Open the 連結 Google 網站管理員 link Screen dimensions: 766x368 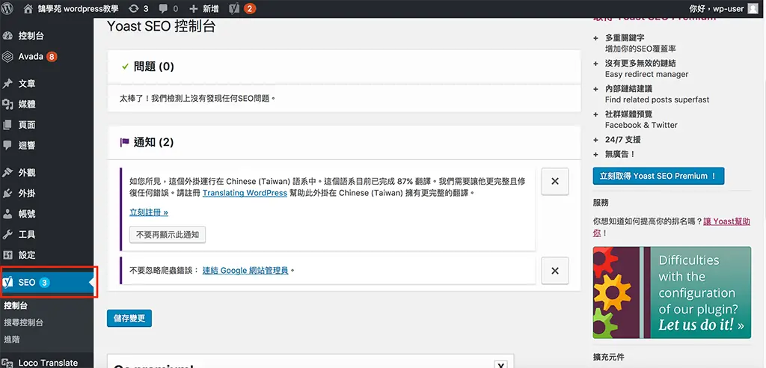[x=245, y=270]
